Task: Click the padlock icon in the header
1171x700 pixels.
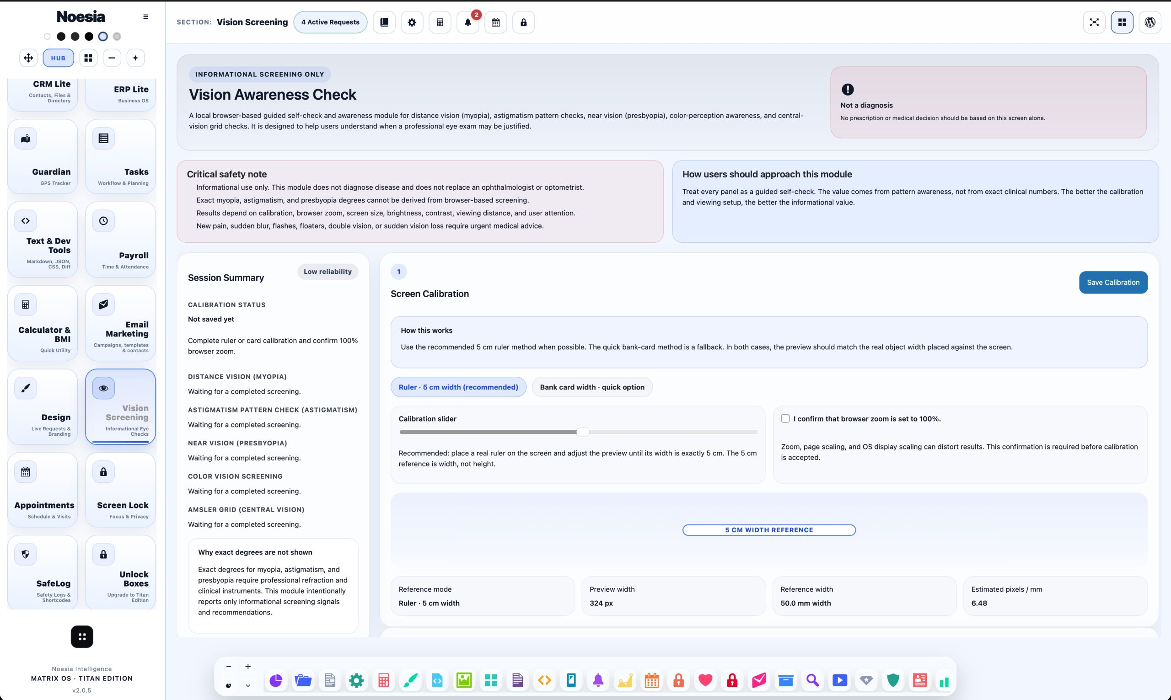Action: coord(523,22)
